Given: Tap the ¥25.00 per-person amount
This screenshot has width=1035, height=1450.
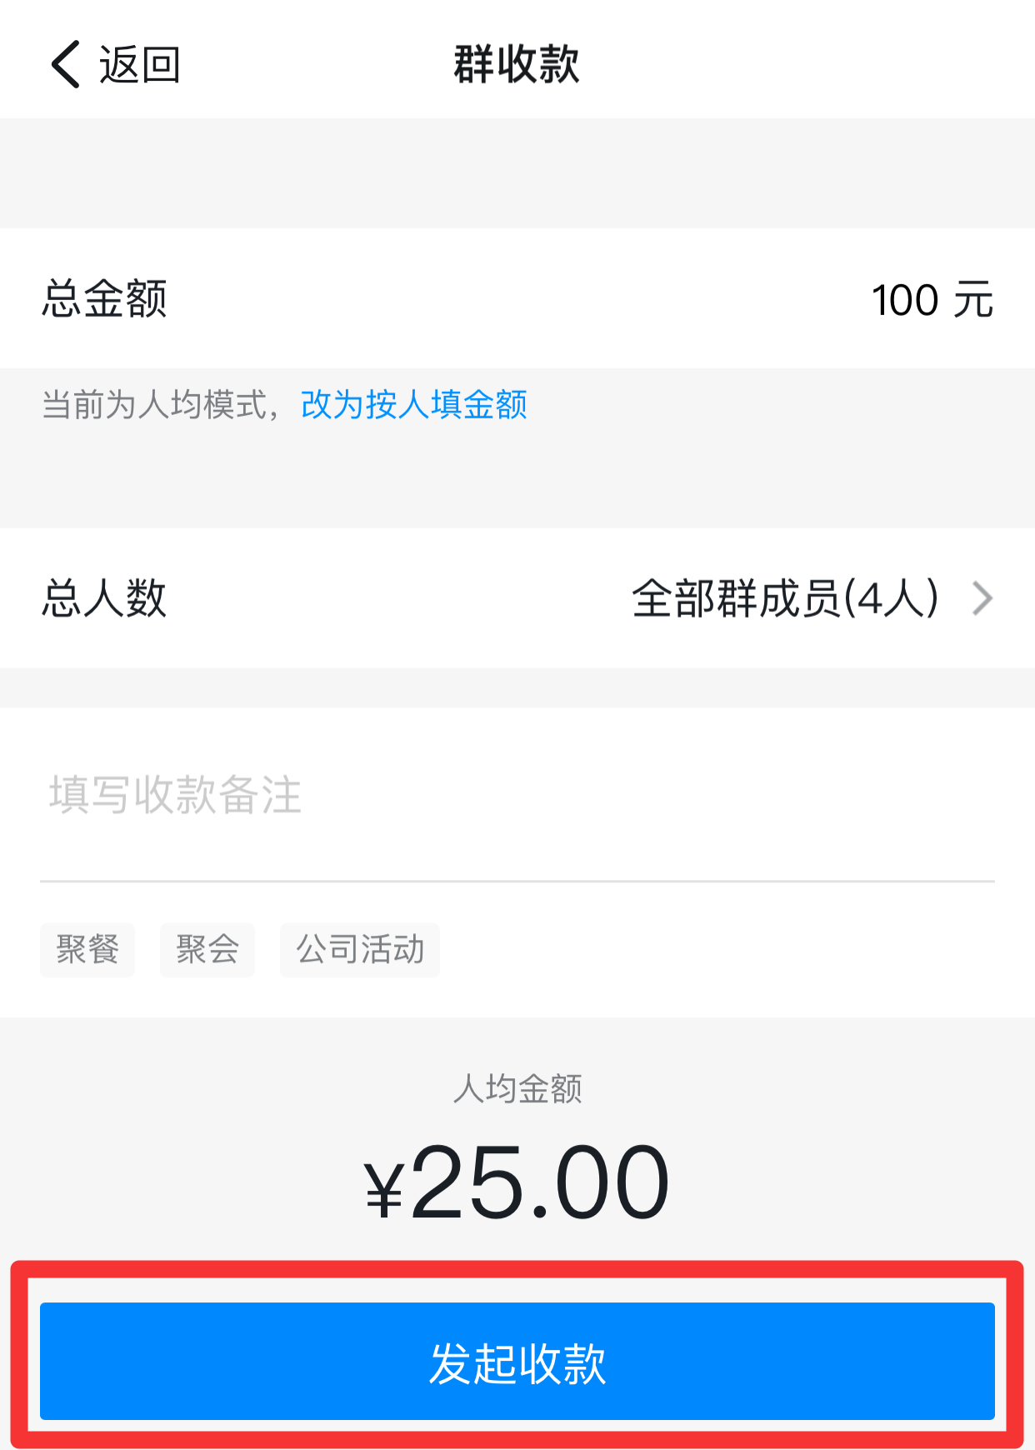Looking at the screenshot, I should point(517,1182).
